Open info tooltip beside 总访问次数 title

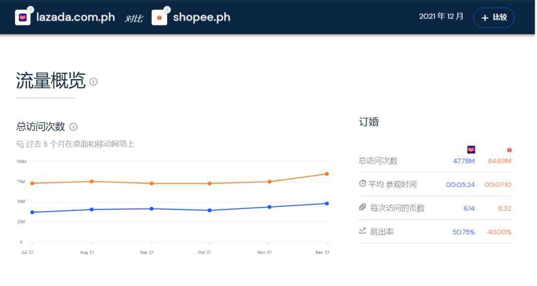click(x=74, y=127)
